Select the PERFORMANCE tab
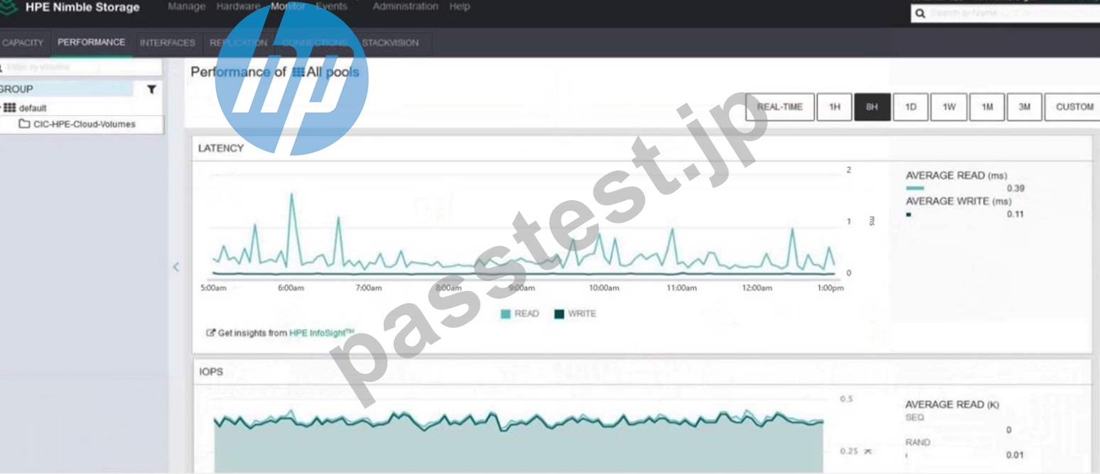 coord(92,43)
